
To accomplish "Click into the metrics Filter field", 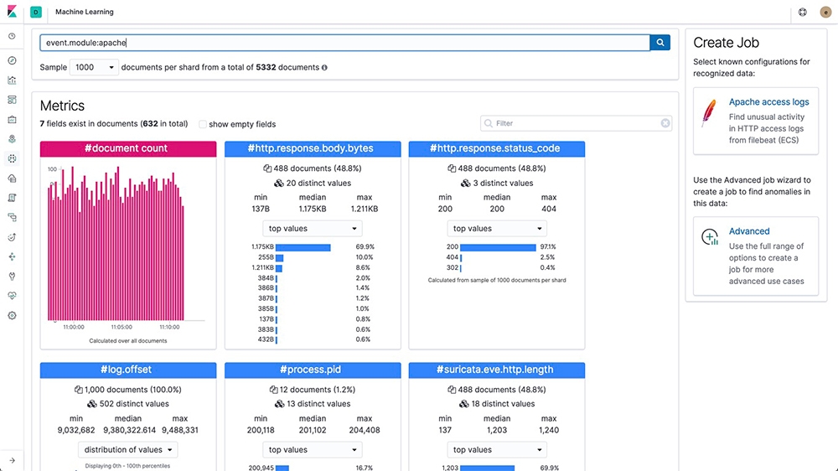I will [x=577, y=123].
